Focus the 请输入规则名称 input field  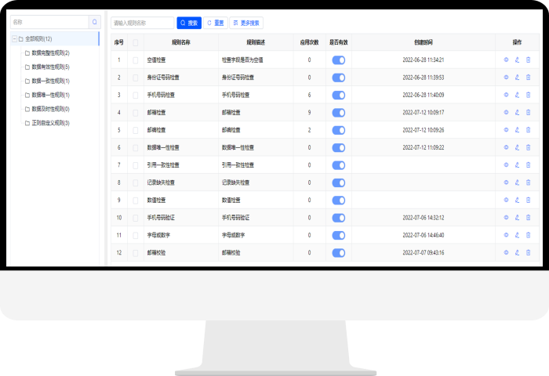tap(142, 23)
